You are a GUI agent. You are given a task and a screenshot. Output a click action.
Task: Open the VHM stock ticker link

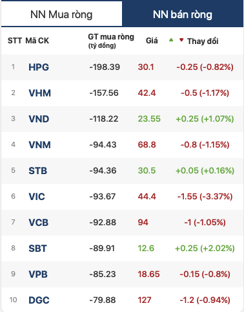pos(40,93)
